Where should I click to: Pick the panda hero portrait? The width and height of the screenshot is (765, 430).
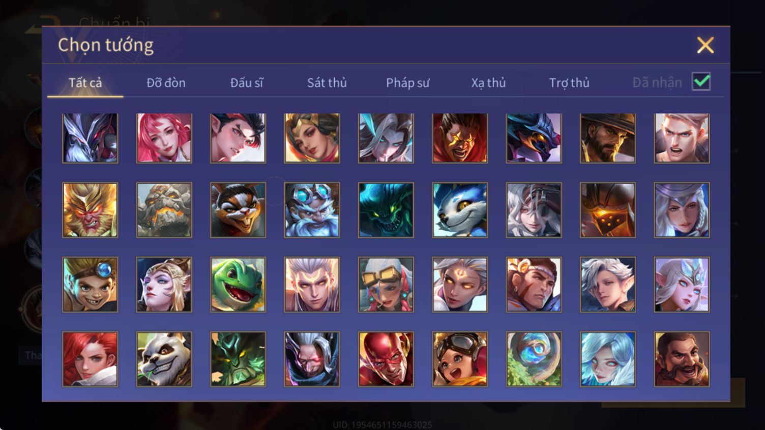[x=164, y=359]
